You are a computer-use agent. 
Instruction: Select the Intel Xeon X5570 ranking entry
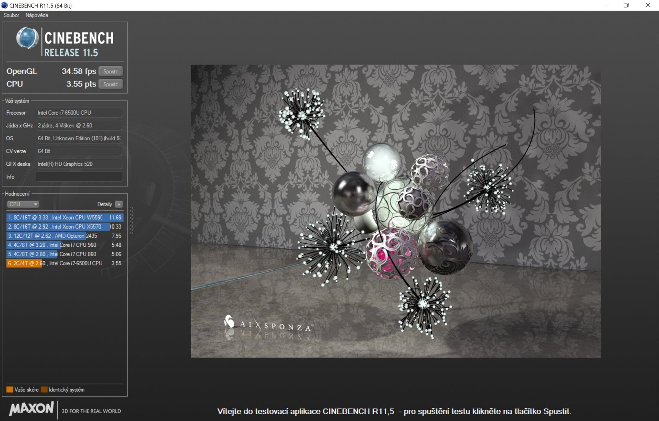click(65, 226)
